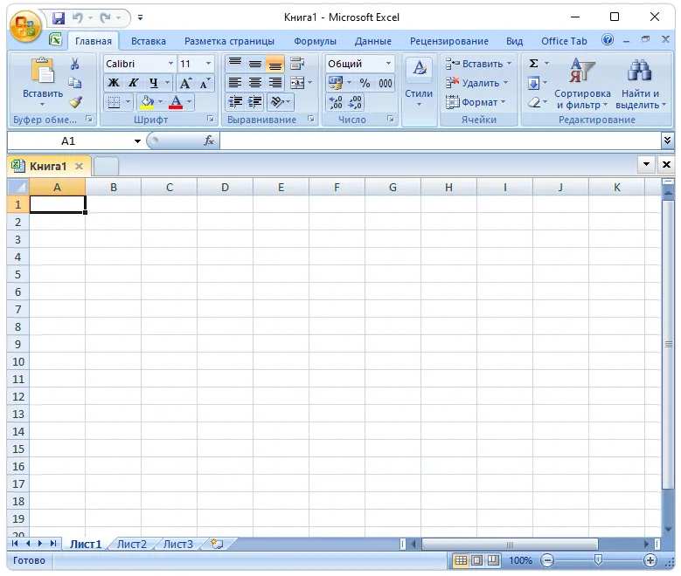This screenshot has width=681, height=576.
Task: Decrease indent in alignment group
Action: coord(235,102)
